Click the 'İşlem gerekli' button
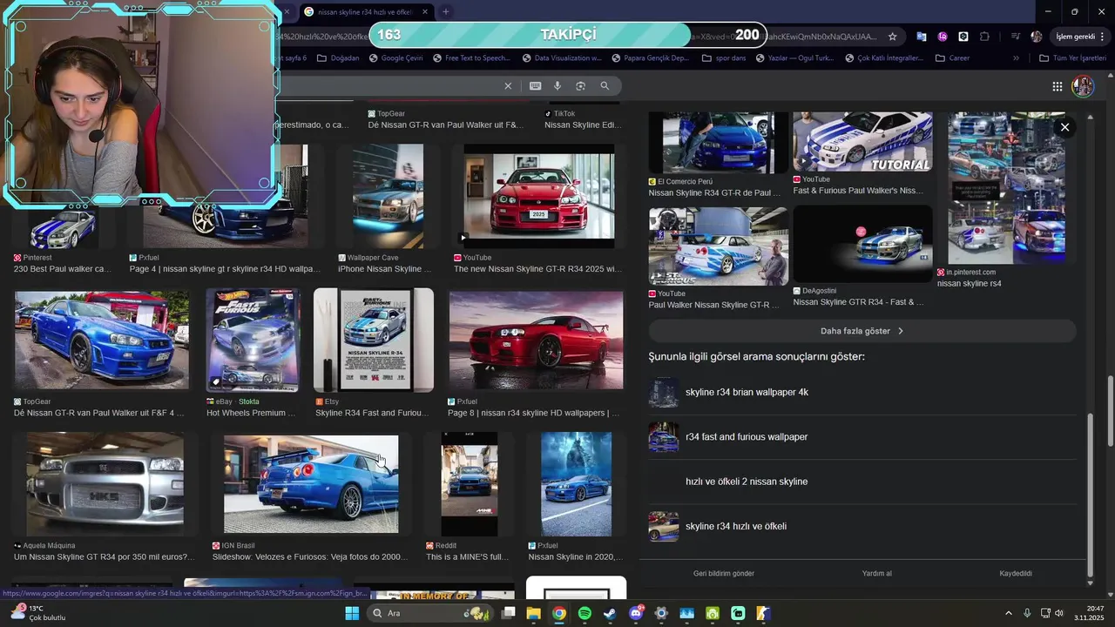 [1080, 37]
